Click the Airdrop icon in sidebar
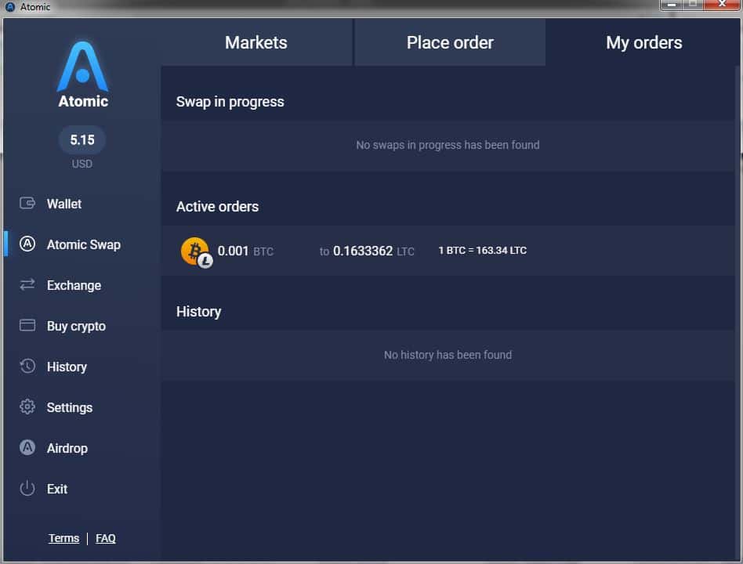This screenshot has height=564, width=743. click(27, 447)
